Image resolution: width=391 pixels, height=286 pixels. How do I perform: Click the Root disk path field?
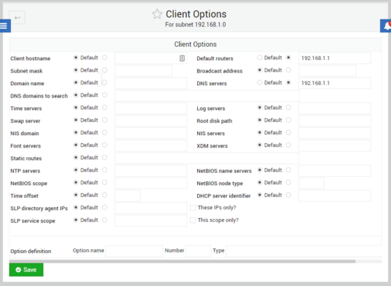pos(335,120)
